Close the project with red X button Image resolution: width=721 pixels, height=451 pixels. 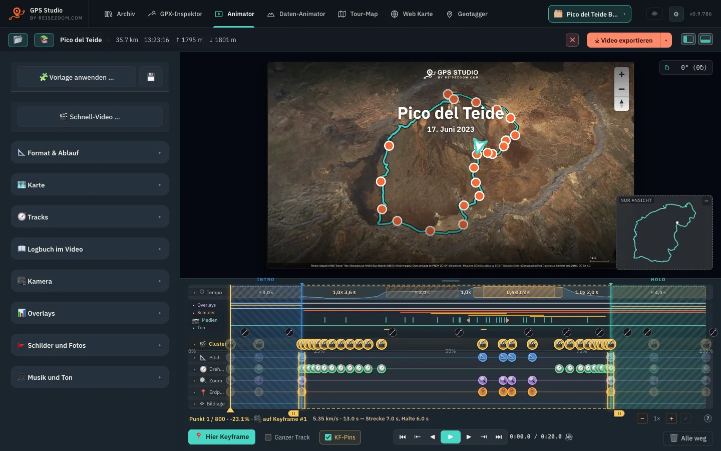click(572, 40)
